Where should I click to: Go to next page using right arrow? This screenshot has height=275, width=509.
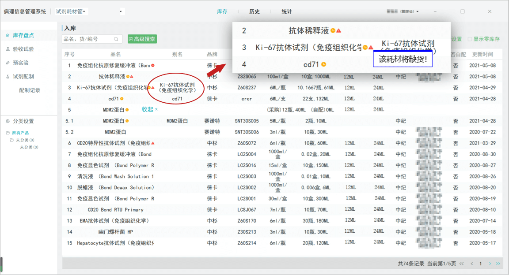[490, 264]
